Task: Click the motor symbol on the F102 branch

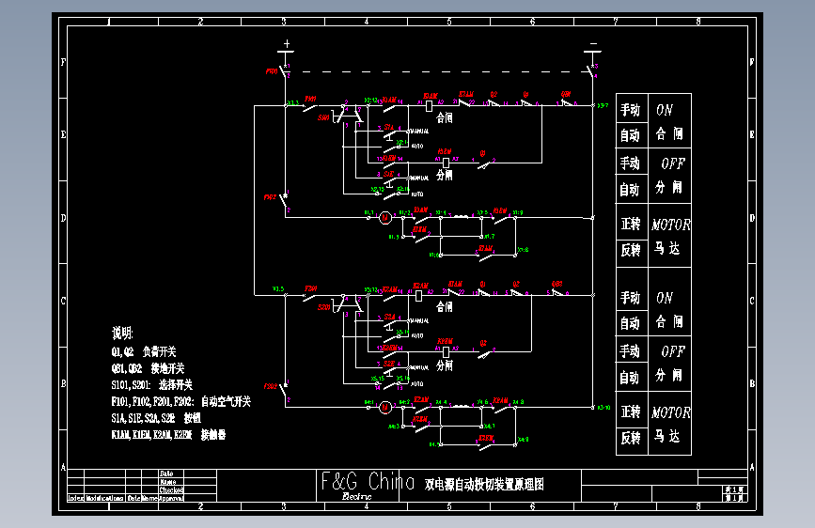Action: click(385, 218)
